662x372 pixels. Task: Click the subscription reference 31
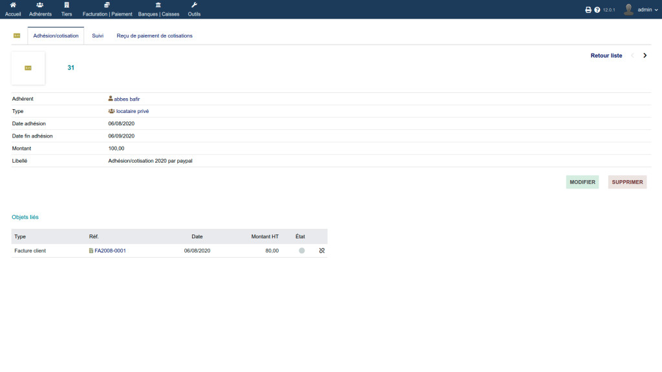[x=71, y=67]
